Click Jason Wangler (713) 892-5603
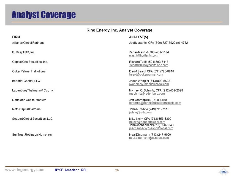Screen dimensions: 234x176 (149, 81)
